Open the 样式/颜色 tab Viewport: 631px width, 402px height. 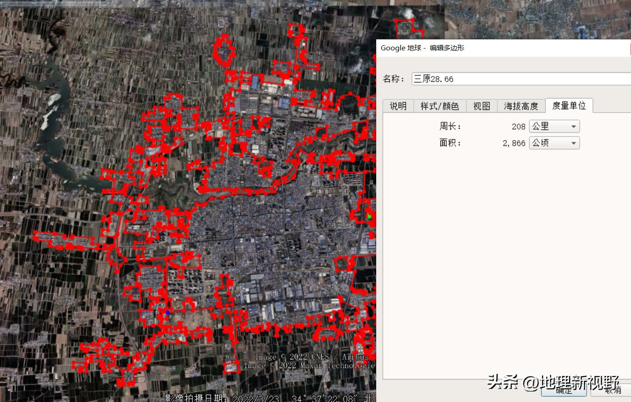coord(439,106)
